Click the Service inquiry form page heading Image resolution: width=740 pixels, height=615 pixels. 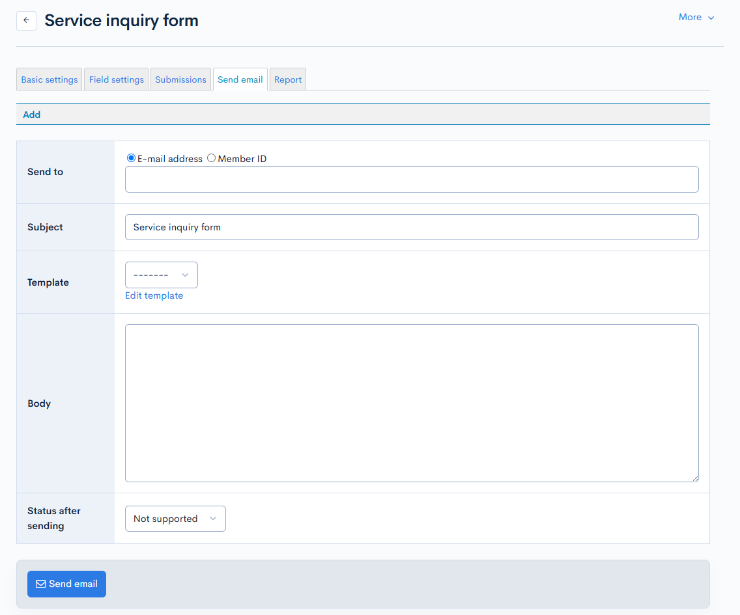coord(121,20)
